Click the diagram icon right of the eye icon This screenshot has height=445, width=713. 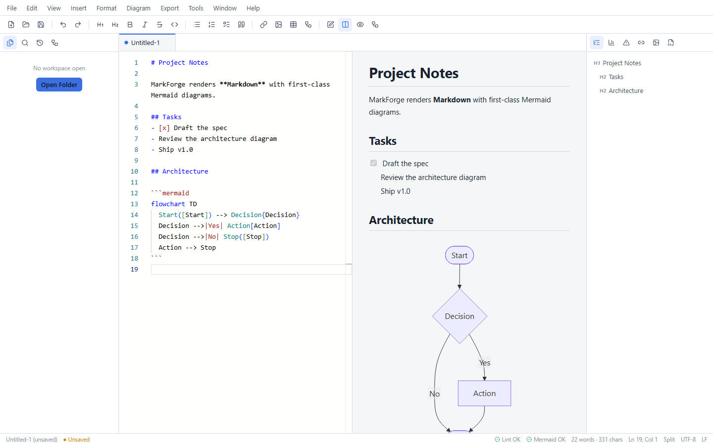pos(375,25)
